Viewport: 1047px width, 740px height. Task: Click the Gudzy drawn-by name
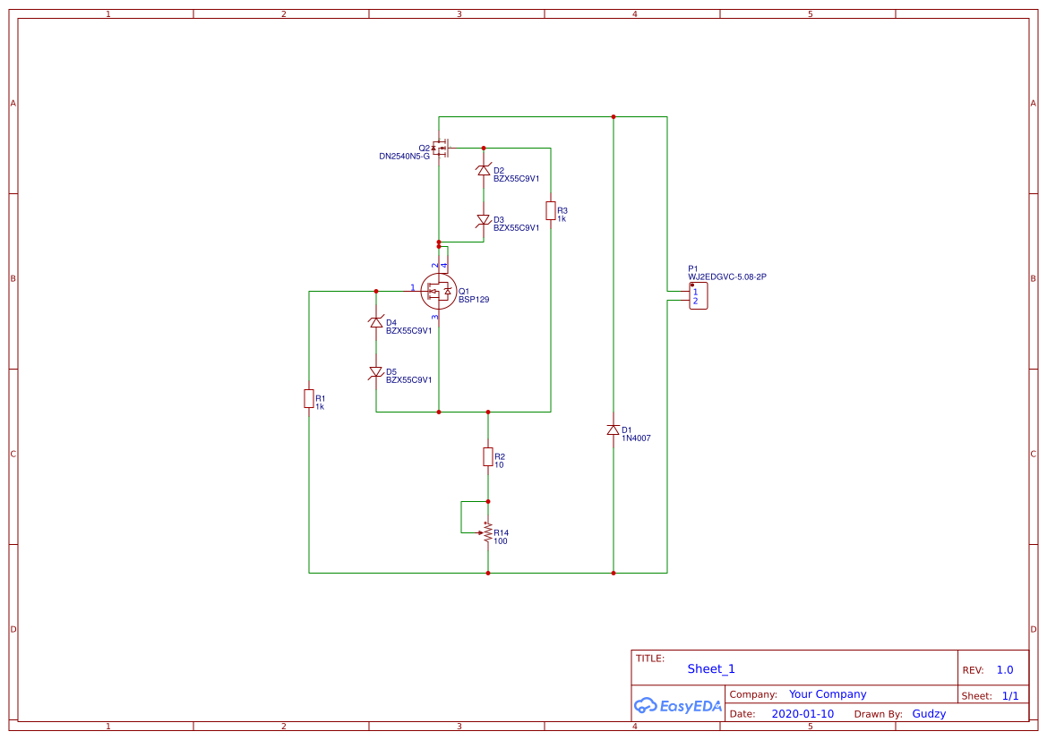(929, 713)
